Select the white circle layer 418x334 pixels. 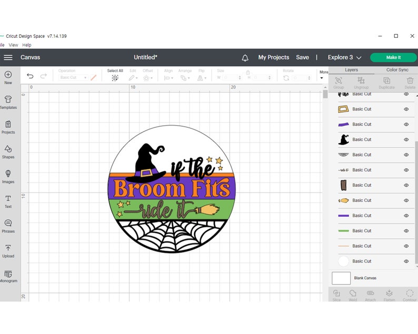pyautogui.click(x=376, y=261)
